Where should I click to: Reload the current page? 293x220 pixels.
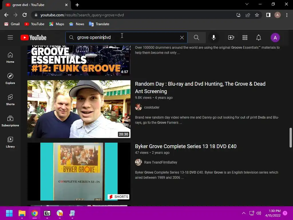coord(25,15)
